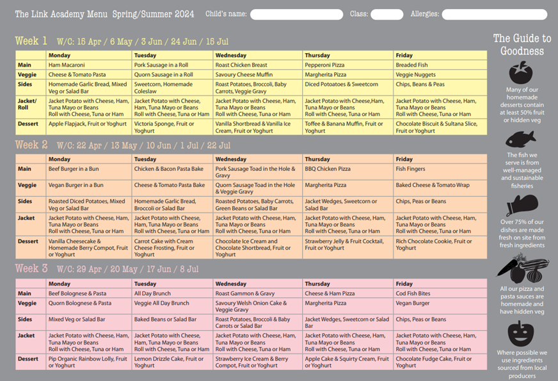Viewport: 558px width, 381px height.
Task: Select the 'Cheese & Ham Pizza' cell
Action: click(x=348, y=293)
